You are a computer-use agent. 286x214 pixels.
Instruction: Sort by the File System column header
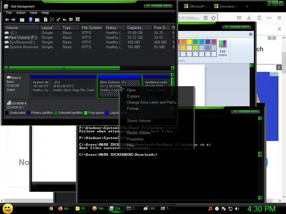(x=92, y=28)
